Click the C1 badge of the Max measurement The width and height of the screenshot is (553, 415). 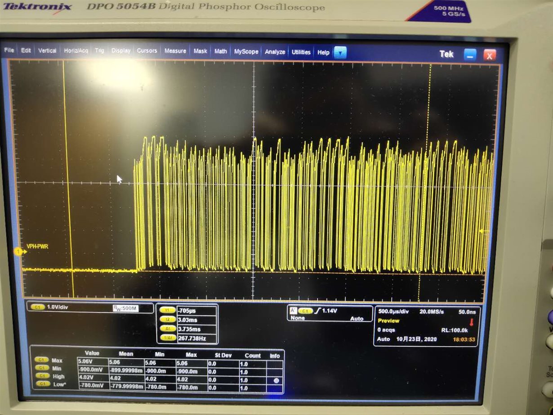click(42, 361)
